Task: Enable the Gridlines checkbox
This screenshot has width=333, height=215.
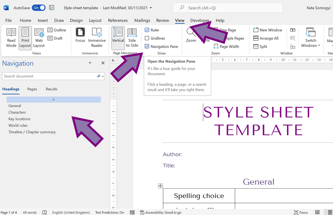Action: click(147, 39)
